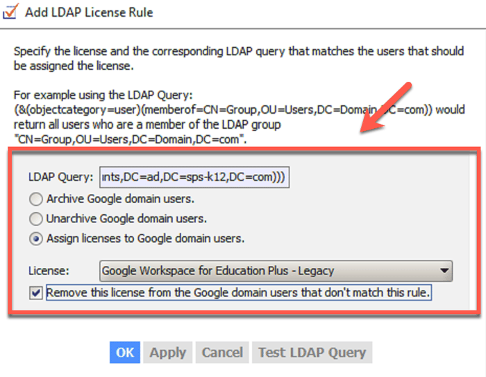Screen dimensions: 486x377
Task: Focus the LDAP Query text field
Action: click(193, 177)
